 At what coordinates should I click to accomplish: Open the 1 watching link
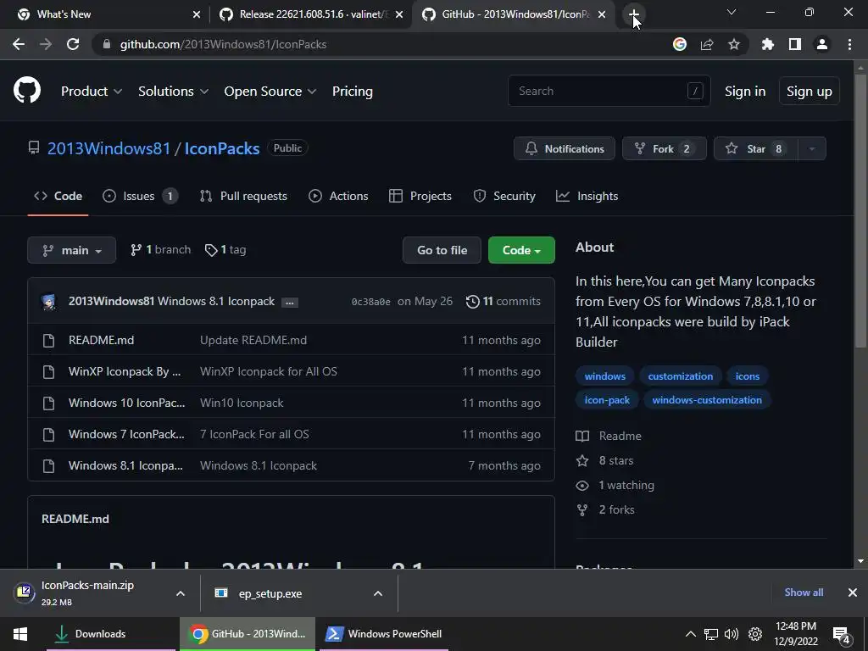click(x=615, y=485)
